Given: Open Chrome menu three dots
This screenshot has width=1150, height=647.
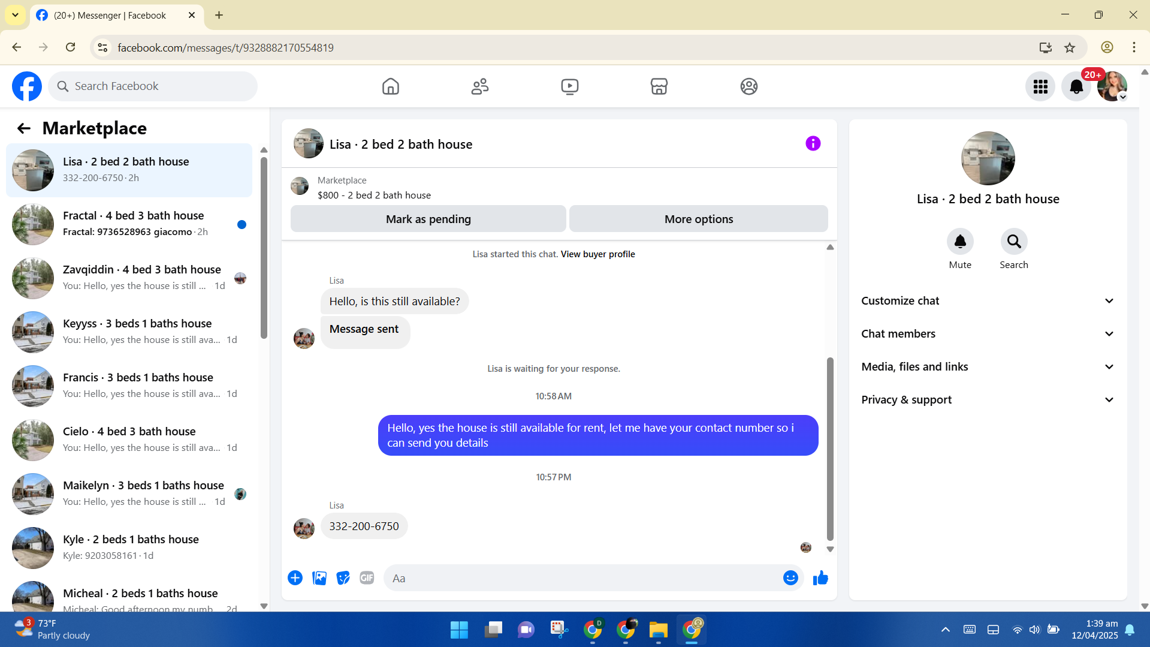Looking at the screenshot, I should [1134, 47].
